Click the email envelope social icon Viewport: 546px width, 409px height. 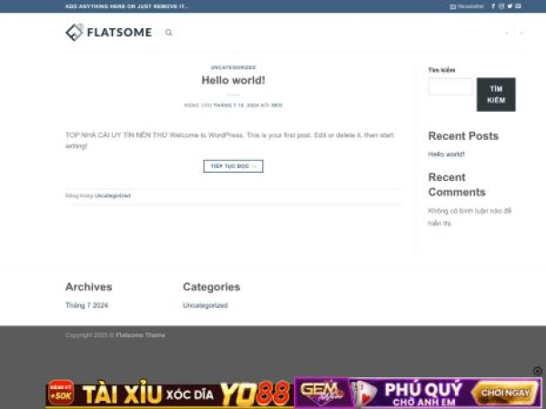518,6
